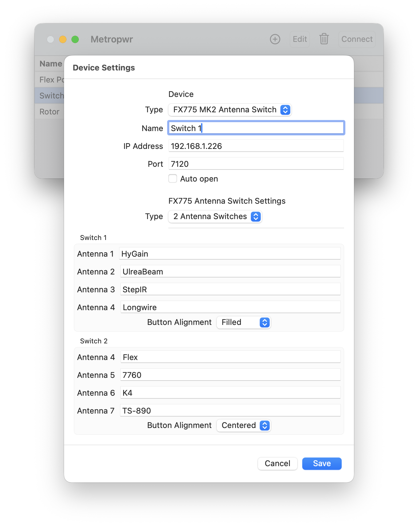Click the add device plus icon

pos(275,39)
